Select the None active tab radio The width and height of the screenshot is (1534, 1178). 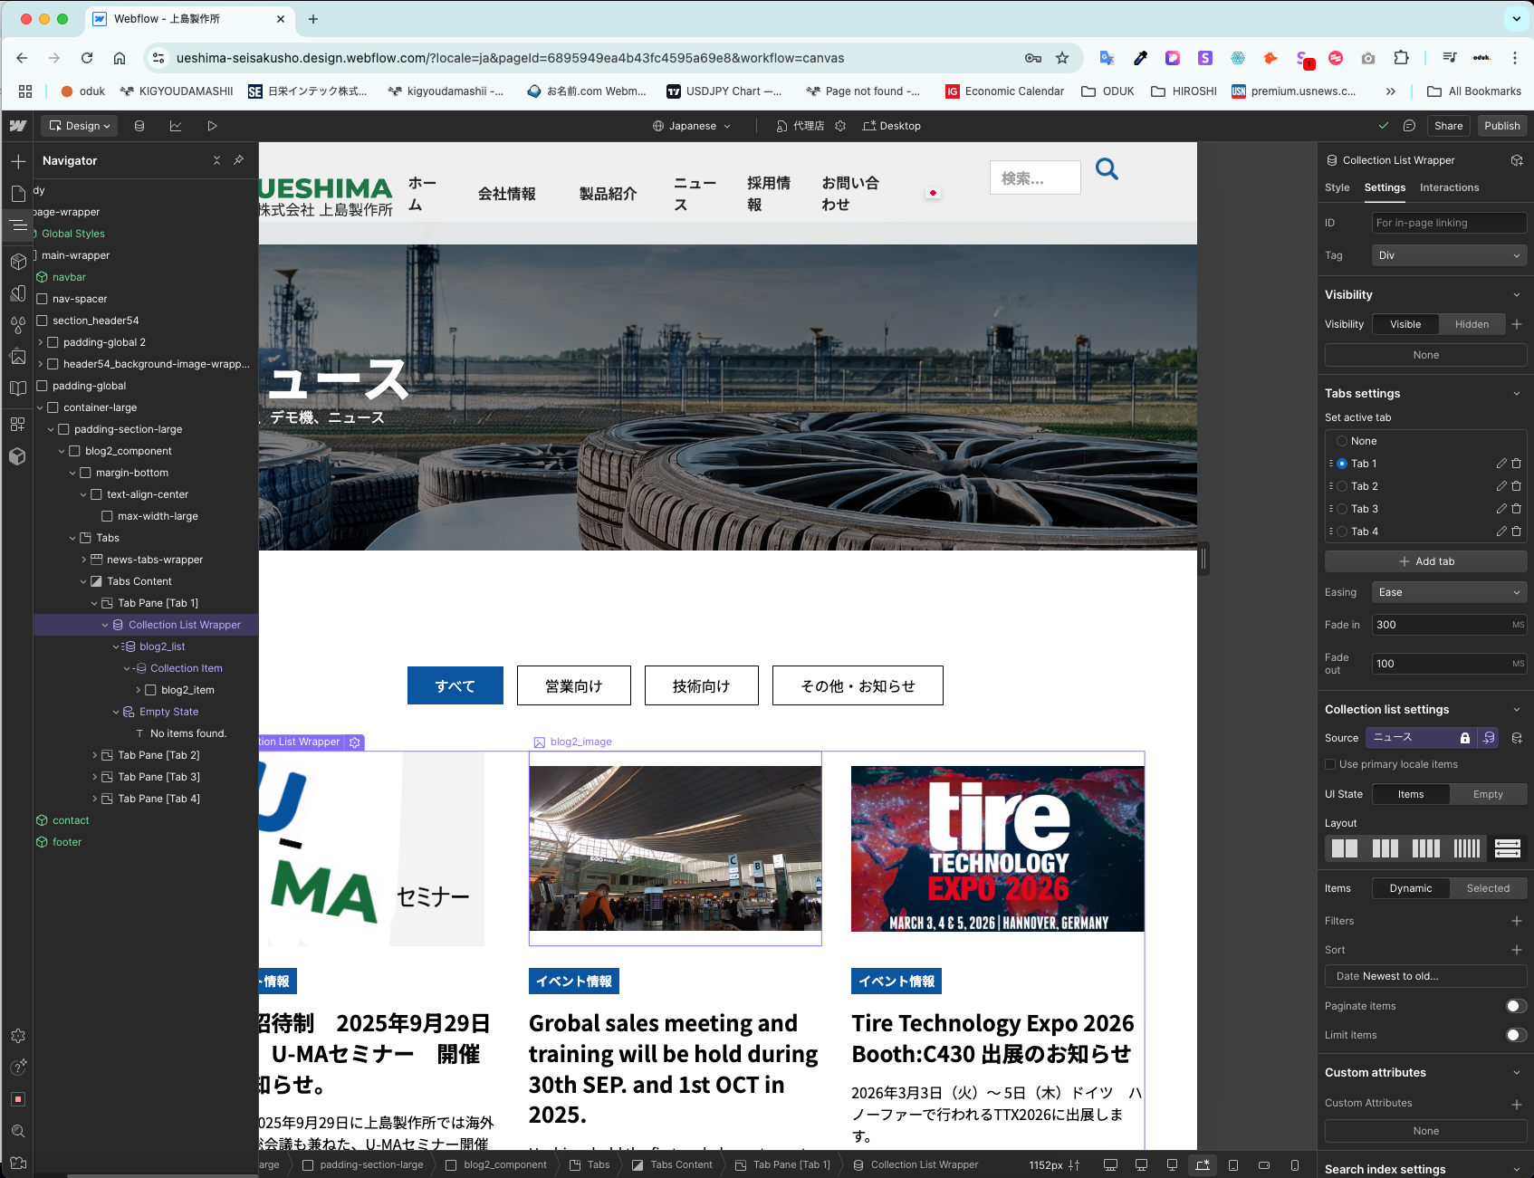1342,441
